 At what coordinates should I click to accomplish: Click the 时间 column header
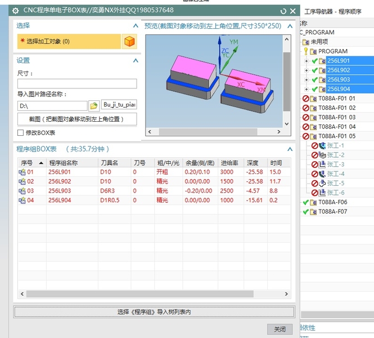click(x=278, y=163)
